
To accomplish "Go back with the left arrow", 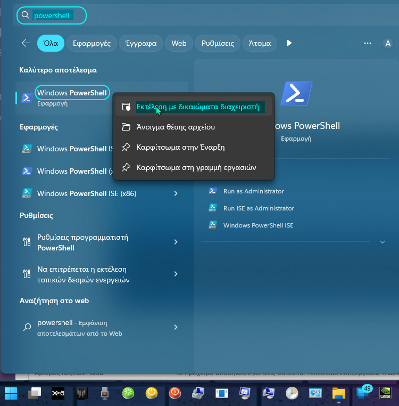I will (x=26, y=43).
